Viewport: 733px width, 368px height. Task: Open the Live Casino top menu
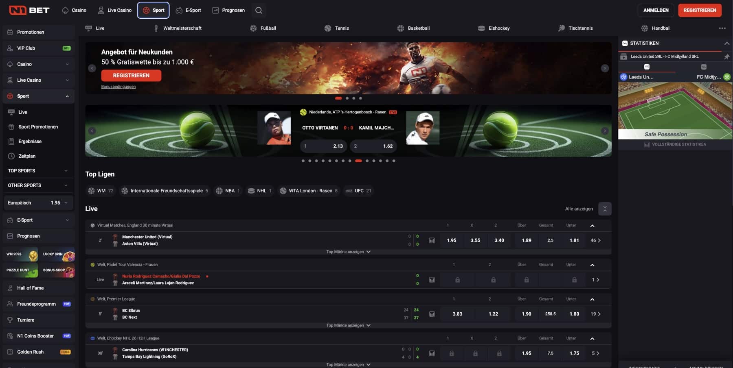coord(114,10)
